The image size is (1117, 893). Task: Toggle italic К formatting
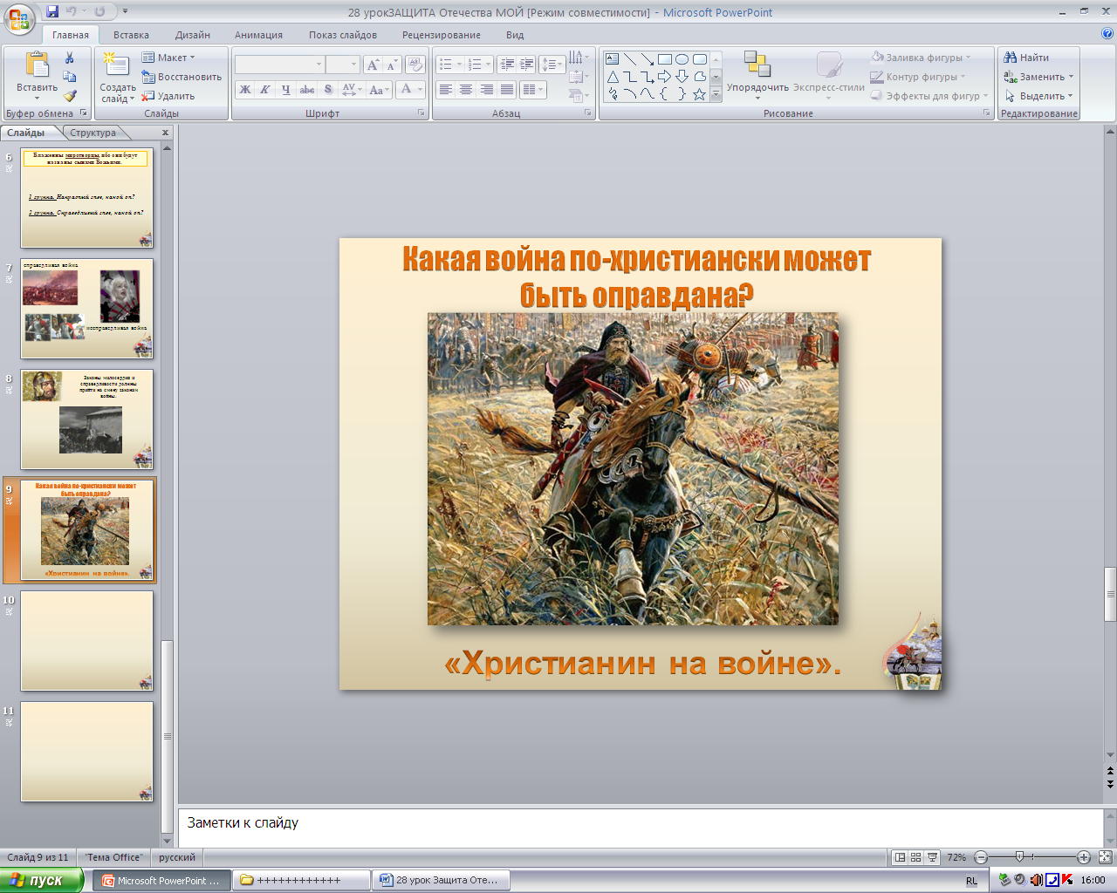[x=265, y=89]
